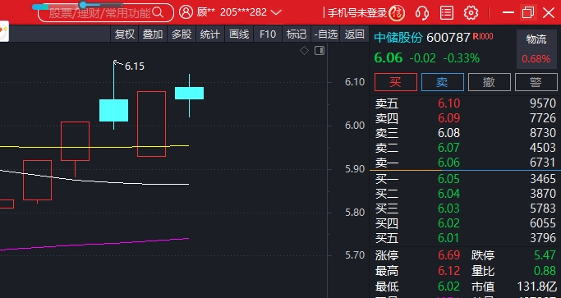Click the 买一 volume 3465
The width and height of the screenshot is (561, 298).
pyautogui.click(x=543, y=178)
